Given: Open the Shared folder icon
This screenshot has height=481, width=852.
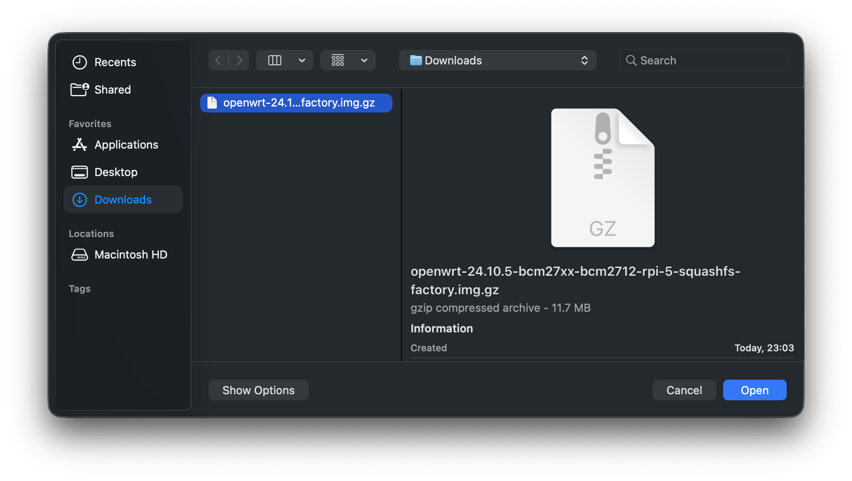Looking at the screenshot, I should click(79, 89).
